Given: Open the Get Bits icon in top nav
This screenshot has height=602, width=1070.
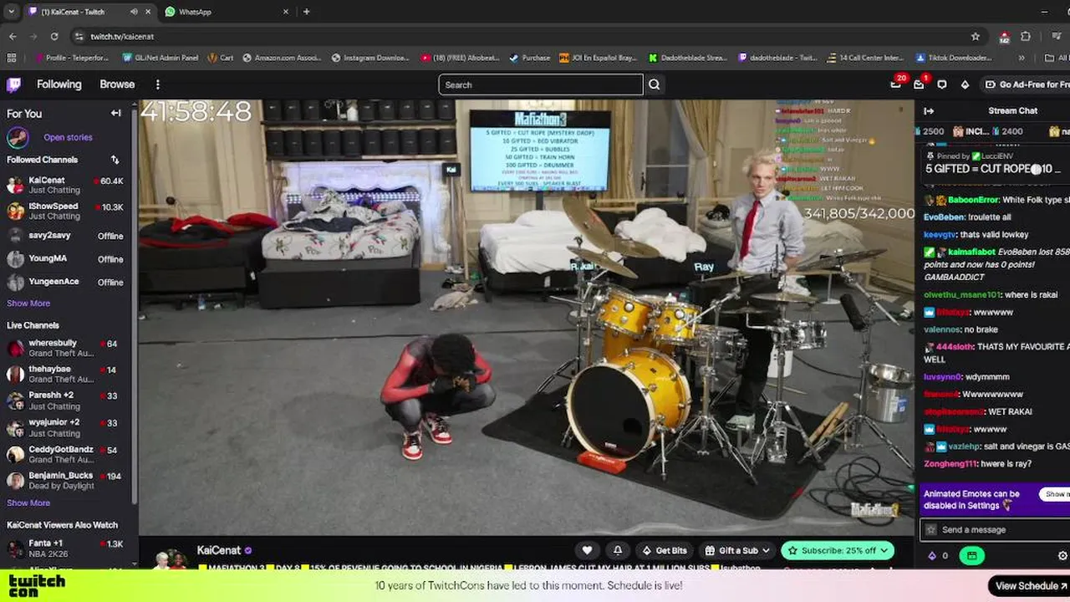Looking at the screenshot, I should tap(965, 84).
